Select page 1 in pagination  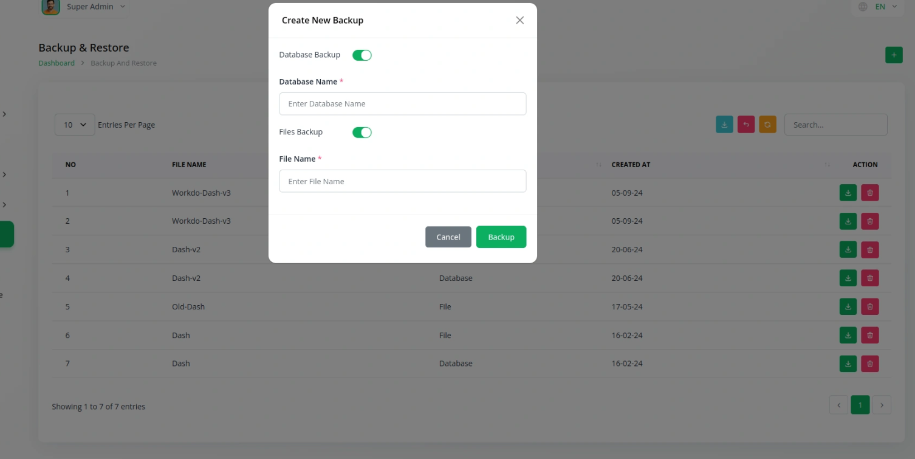click(860, 405)
